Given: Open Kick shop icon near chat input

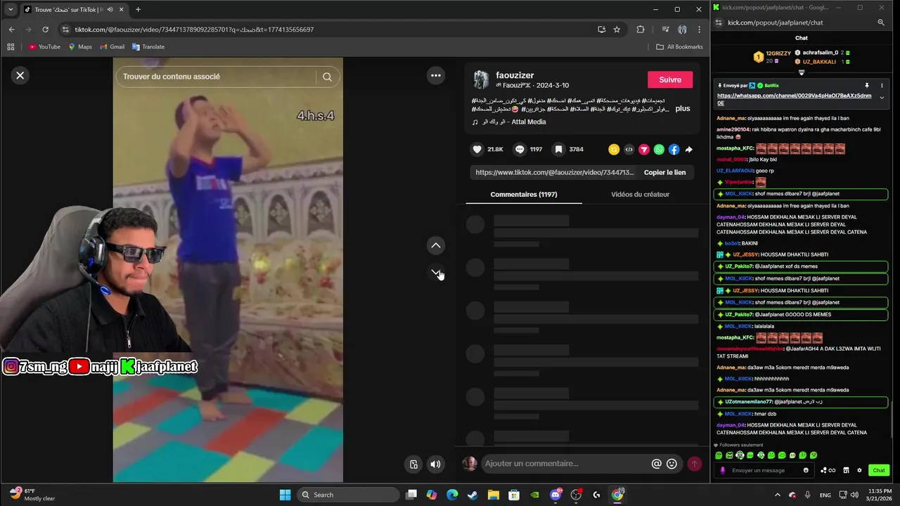Looking at the screenshot, I should coord(846,470).
